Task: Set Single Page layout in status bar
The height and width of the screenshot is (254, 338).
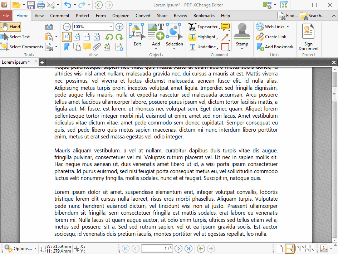Action: tap(280, 249)
